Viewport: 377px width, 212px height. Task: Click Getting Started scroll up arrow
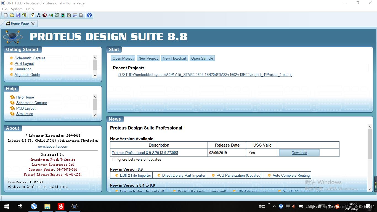(95, 58)
